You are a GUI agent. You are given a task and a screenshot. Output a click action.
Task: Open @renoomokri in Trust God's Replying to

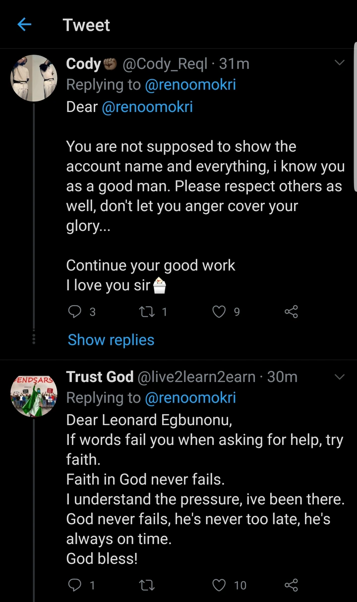click(x=190, y=397)
